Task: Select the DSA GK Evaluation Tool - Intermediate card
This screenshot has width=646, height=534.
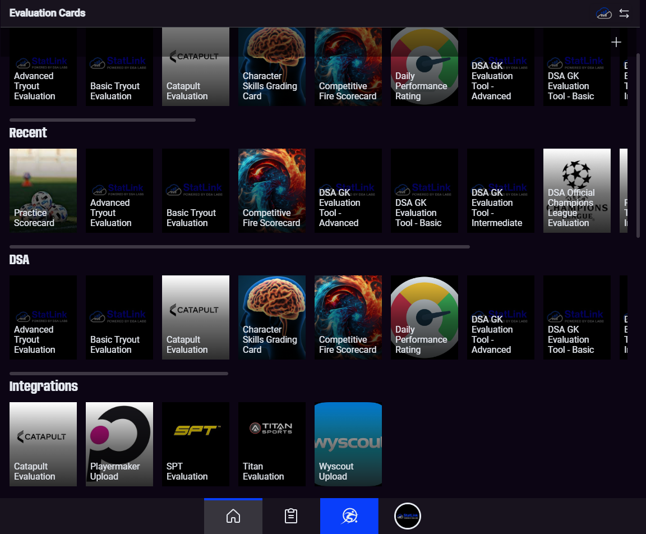Action: coord(501,191)
